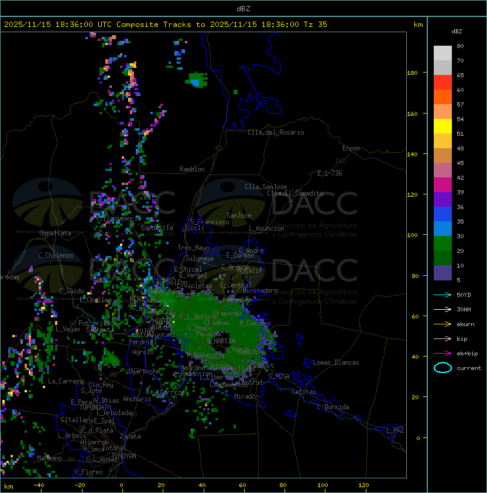Click the Divisadero map label
The image size is (487, 493).
point(260,290)
